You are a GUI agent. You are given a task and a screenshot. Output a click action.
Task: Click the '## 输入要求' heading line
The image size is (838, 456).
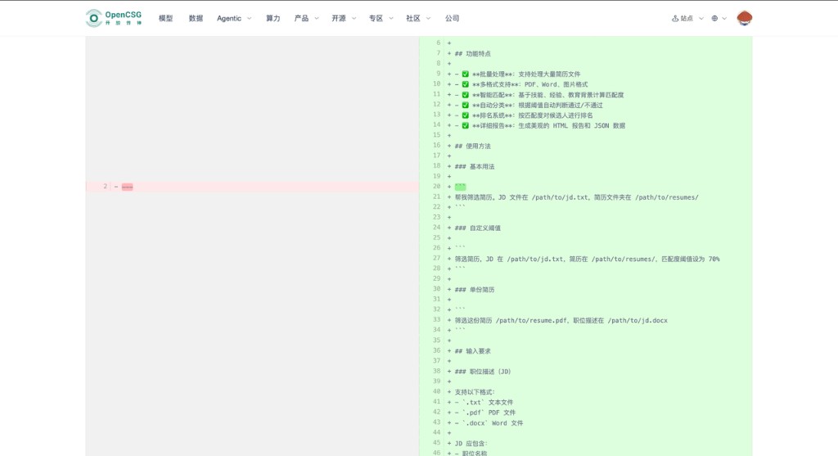pyautogui.click(x=473, y=351)
